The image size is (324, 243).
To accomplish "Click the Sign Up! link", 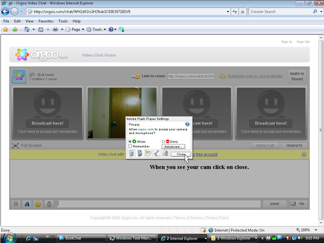I will click(303, 42).
